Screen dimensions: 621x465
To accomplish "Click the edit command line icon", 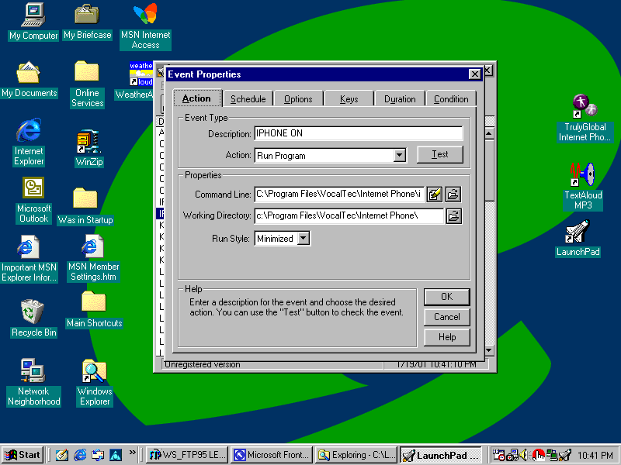I will (434, 195).
